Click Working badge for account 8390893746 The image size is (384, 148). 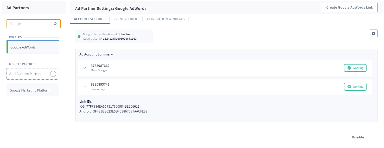[355, 87]
